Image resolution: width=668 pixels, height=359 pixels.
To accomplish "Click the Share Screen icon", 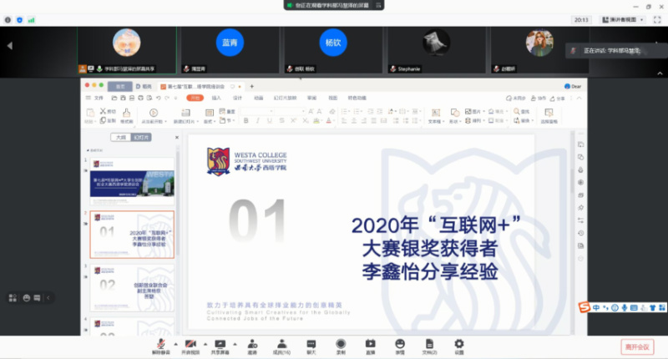I will coord(220,344).
